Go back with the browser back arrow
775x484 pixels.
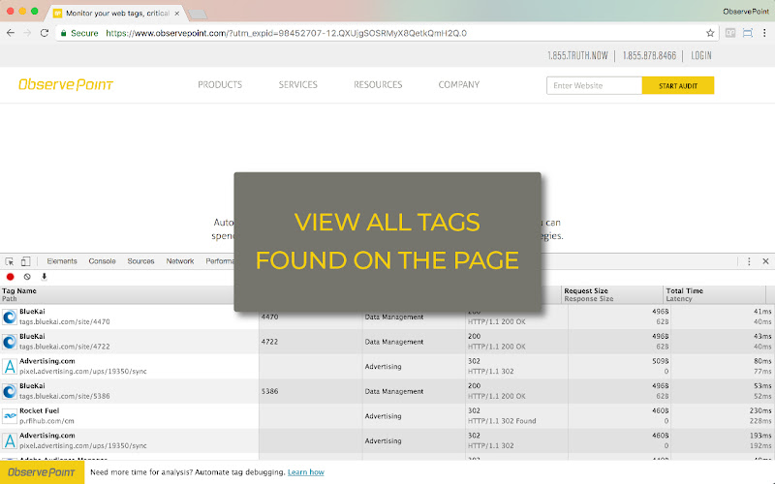[x=11, y=33]
